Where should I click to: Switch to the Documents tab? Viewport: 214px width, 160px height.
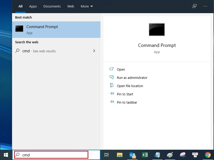coord(52,6)
